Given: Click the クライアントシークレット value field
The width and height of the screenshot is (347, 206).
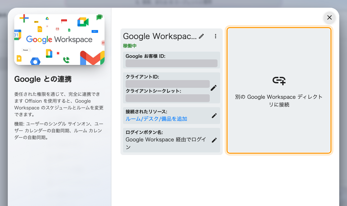Looking at the screenshot, I should pyautogui.click(x=168, y=98).
